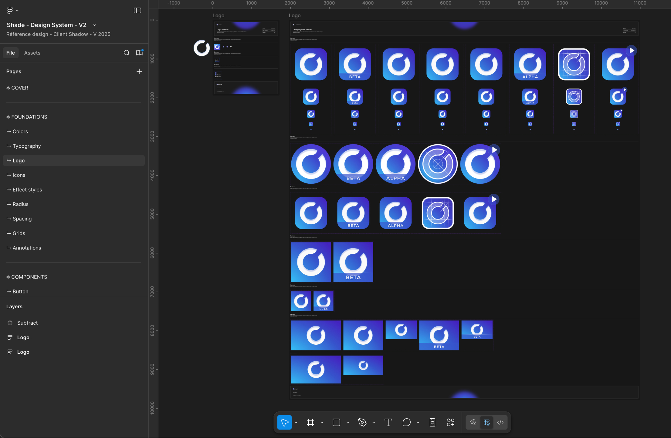Switch to Dev Mode
The height and width of the screenshot is (438, 671).
pyautogui.click(x=500, y=422)
